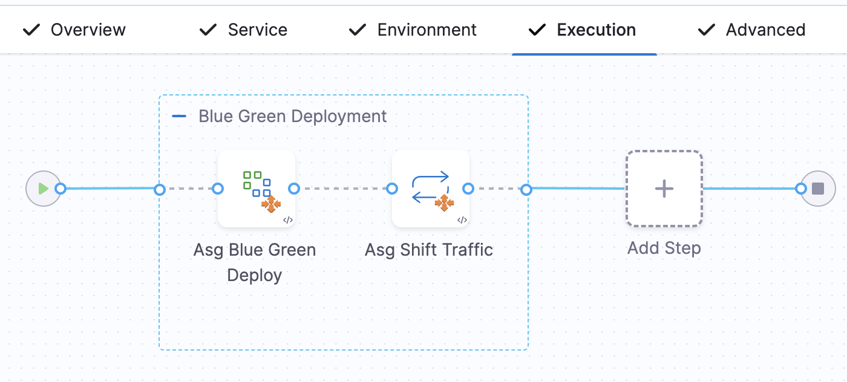847x382 pixels.
Task: Click the Asg Shift Traffic step icon
Action: click(430, 188)
